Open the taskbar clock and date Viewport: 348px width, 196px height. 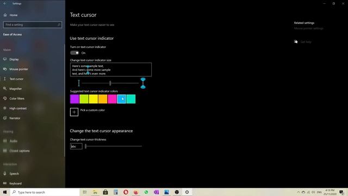330,192
